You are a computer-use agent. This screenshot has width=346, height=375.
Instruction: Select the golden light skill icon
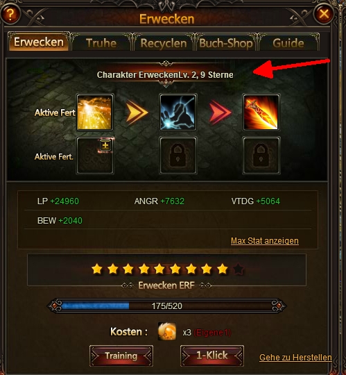[95, 112]
